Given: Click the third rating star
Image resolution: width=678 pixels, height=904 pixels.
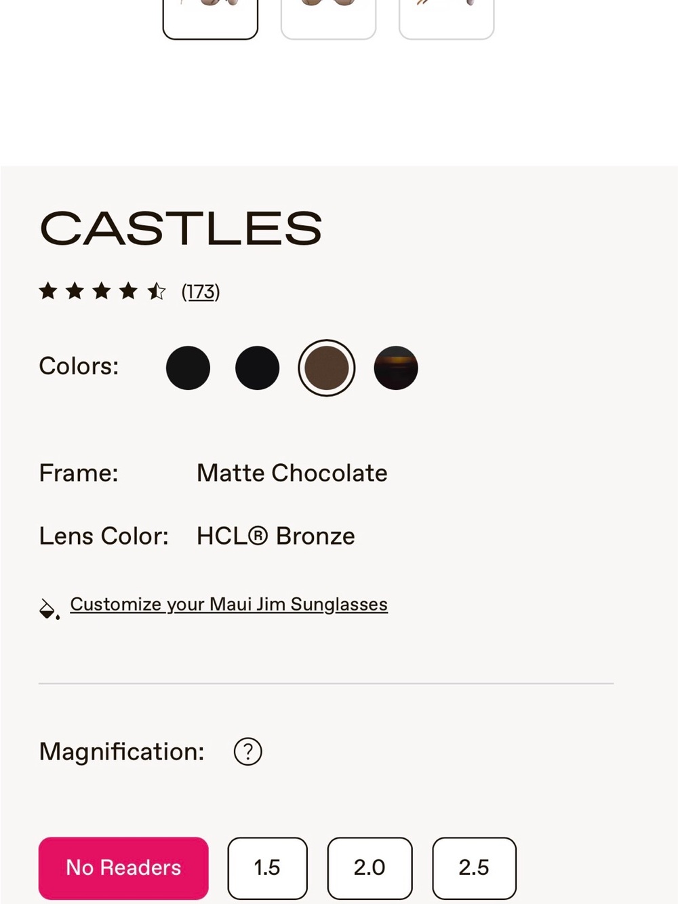Looking at the screenshot, I should [x=102, y=291].
